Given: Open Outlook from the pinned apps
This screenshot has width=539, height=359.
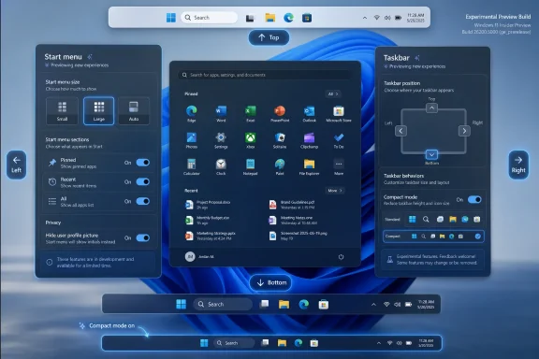Looking at the screenshot, I should click(x=309, y=113).
